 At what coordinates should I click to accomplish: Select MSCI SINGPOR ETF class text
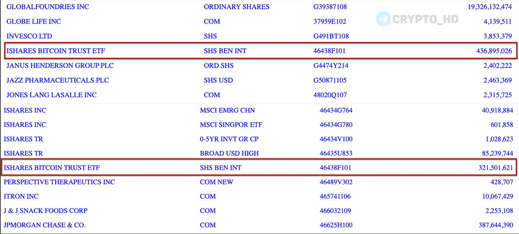231,125
